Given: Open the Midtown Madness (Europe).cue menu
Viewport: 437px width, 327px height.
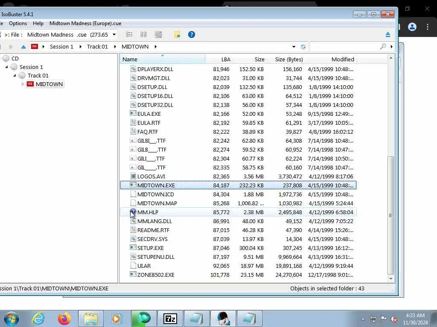Looking at the screenshot, I should tap(85, 23).
